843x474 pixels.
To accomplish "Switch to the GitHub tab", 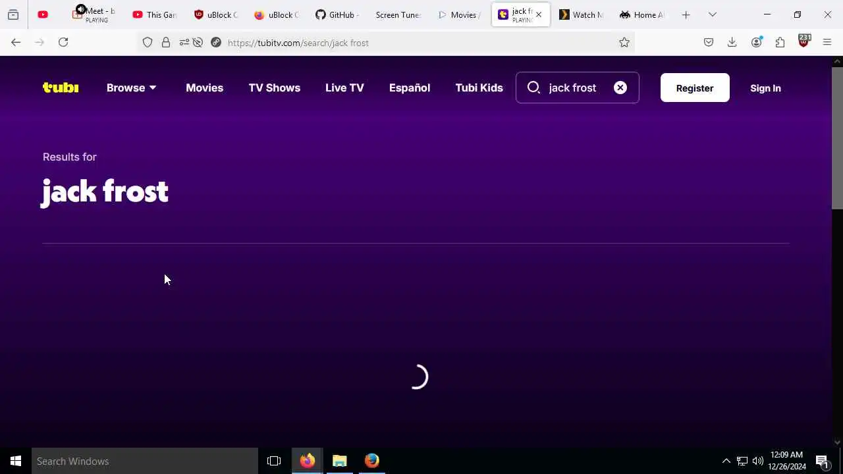I will 337,14.
